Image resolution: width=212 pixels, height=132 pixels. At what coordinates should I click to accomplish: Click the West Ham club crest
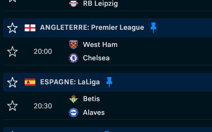click(x=73, y=45)
